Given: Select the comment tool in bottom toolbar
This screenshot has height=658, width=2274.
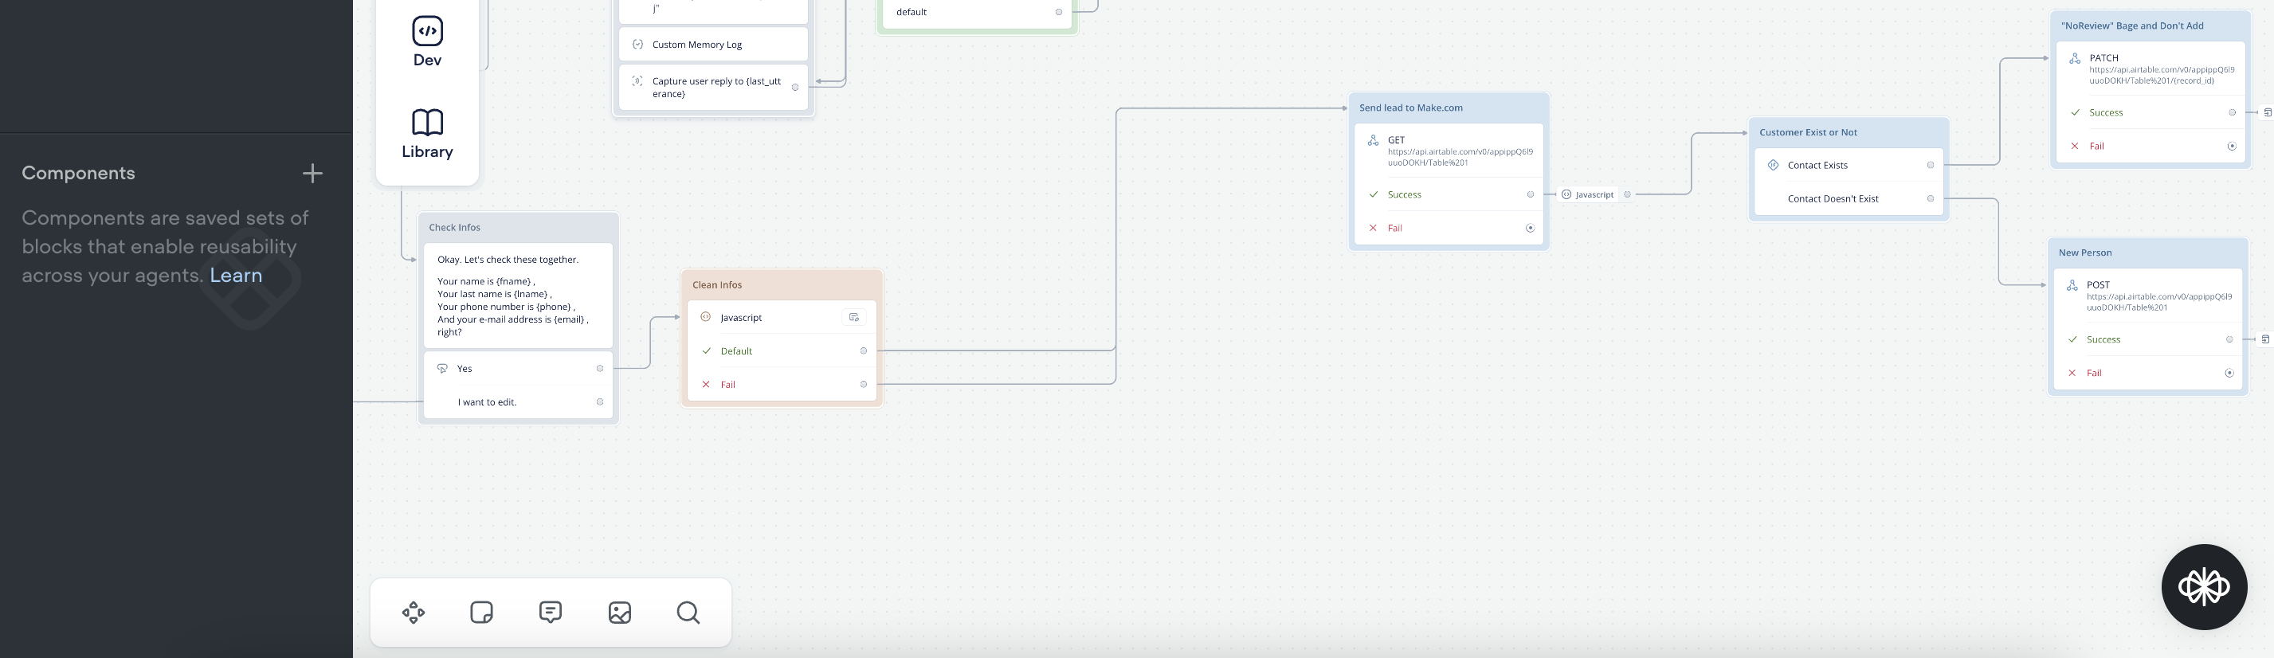Looking at the screenshot, I should (x=551, y=612).
